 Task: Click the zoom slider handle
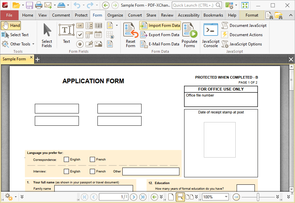point(258,197)
